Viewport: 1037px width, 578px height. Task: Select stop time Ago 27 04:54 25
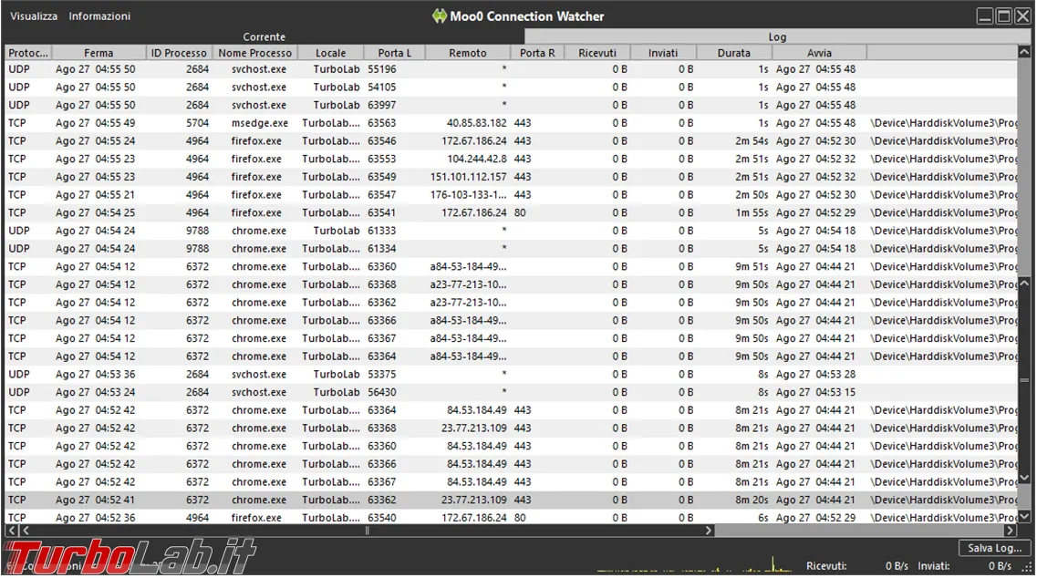[95, 212]
